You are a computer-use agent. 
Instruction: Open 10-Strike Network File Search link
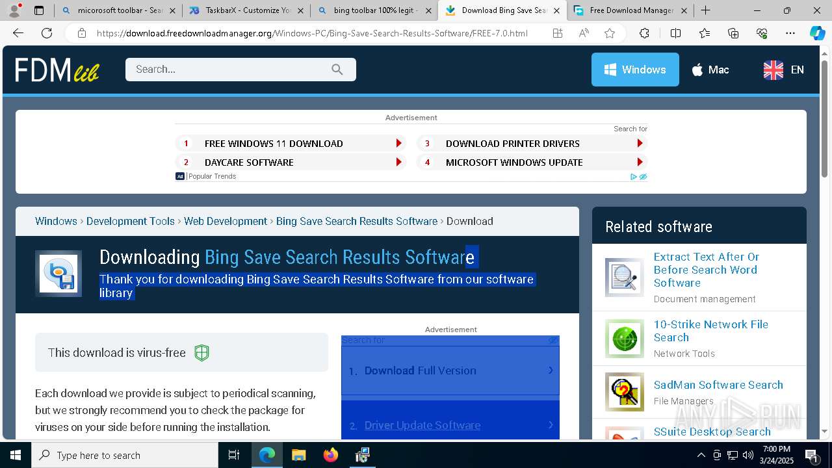[x=711, y=331]
